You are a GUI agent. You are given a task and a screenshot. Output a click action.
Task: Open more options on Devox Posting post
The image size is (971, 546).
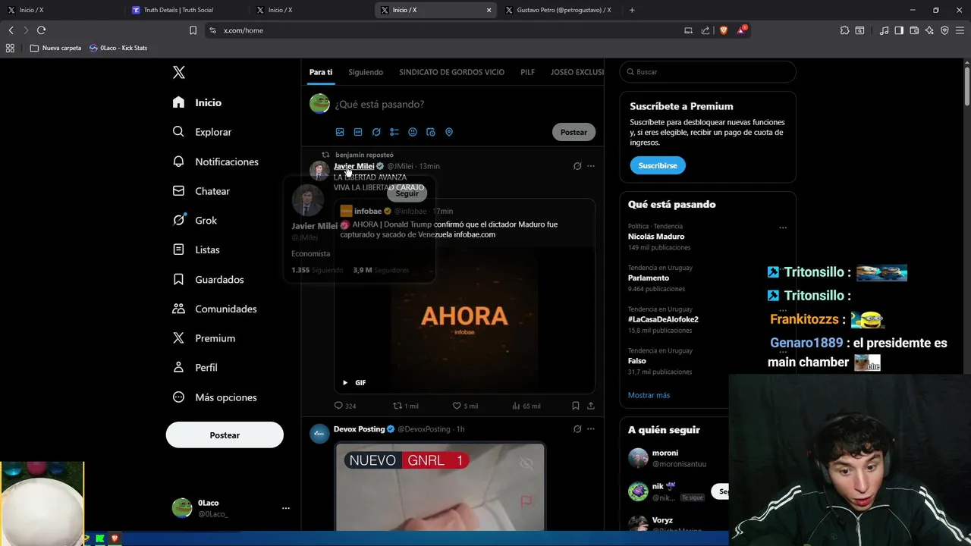click(x=591, y=429)
